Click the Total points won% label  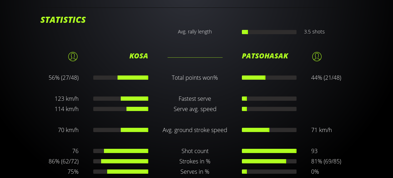(x=195, y=78)
